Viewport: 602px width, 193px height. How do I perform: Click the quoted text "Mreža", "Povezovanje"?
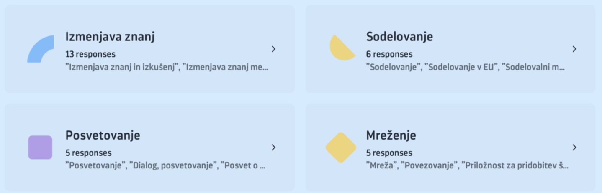coord(412,166)
